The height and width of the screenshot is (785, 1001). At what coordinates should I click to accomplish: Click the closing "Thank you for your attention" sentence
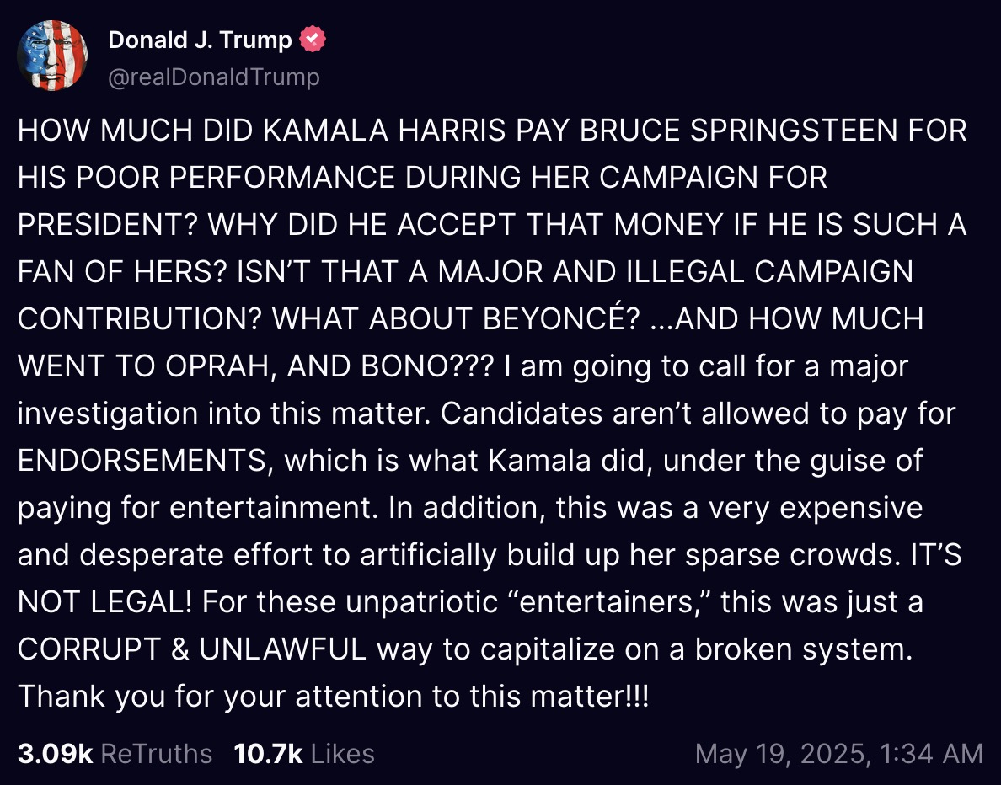pos(333,697)
